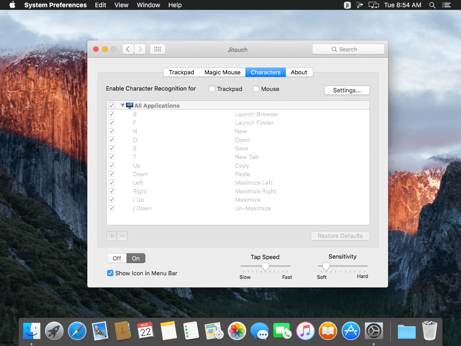461x346 pixels.
Task: Open the Apple menu
Action: pos(12,5)
